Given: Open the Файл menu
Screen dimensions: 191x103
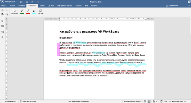Looking at the screenshot, I should click(x=3, y=6).
